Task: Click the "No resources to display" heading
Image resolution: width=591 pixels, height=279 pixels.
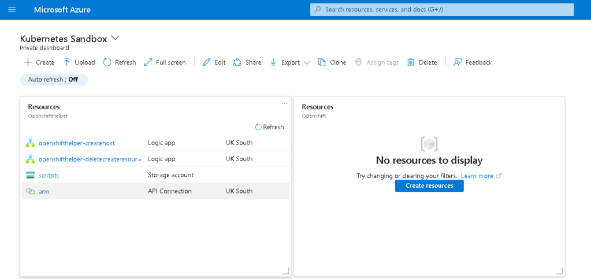Action: (x=429, y=160)
